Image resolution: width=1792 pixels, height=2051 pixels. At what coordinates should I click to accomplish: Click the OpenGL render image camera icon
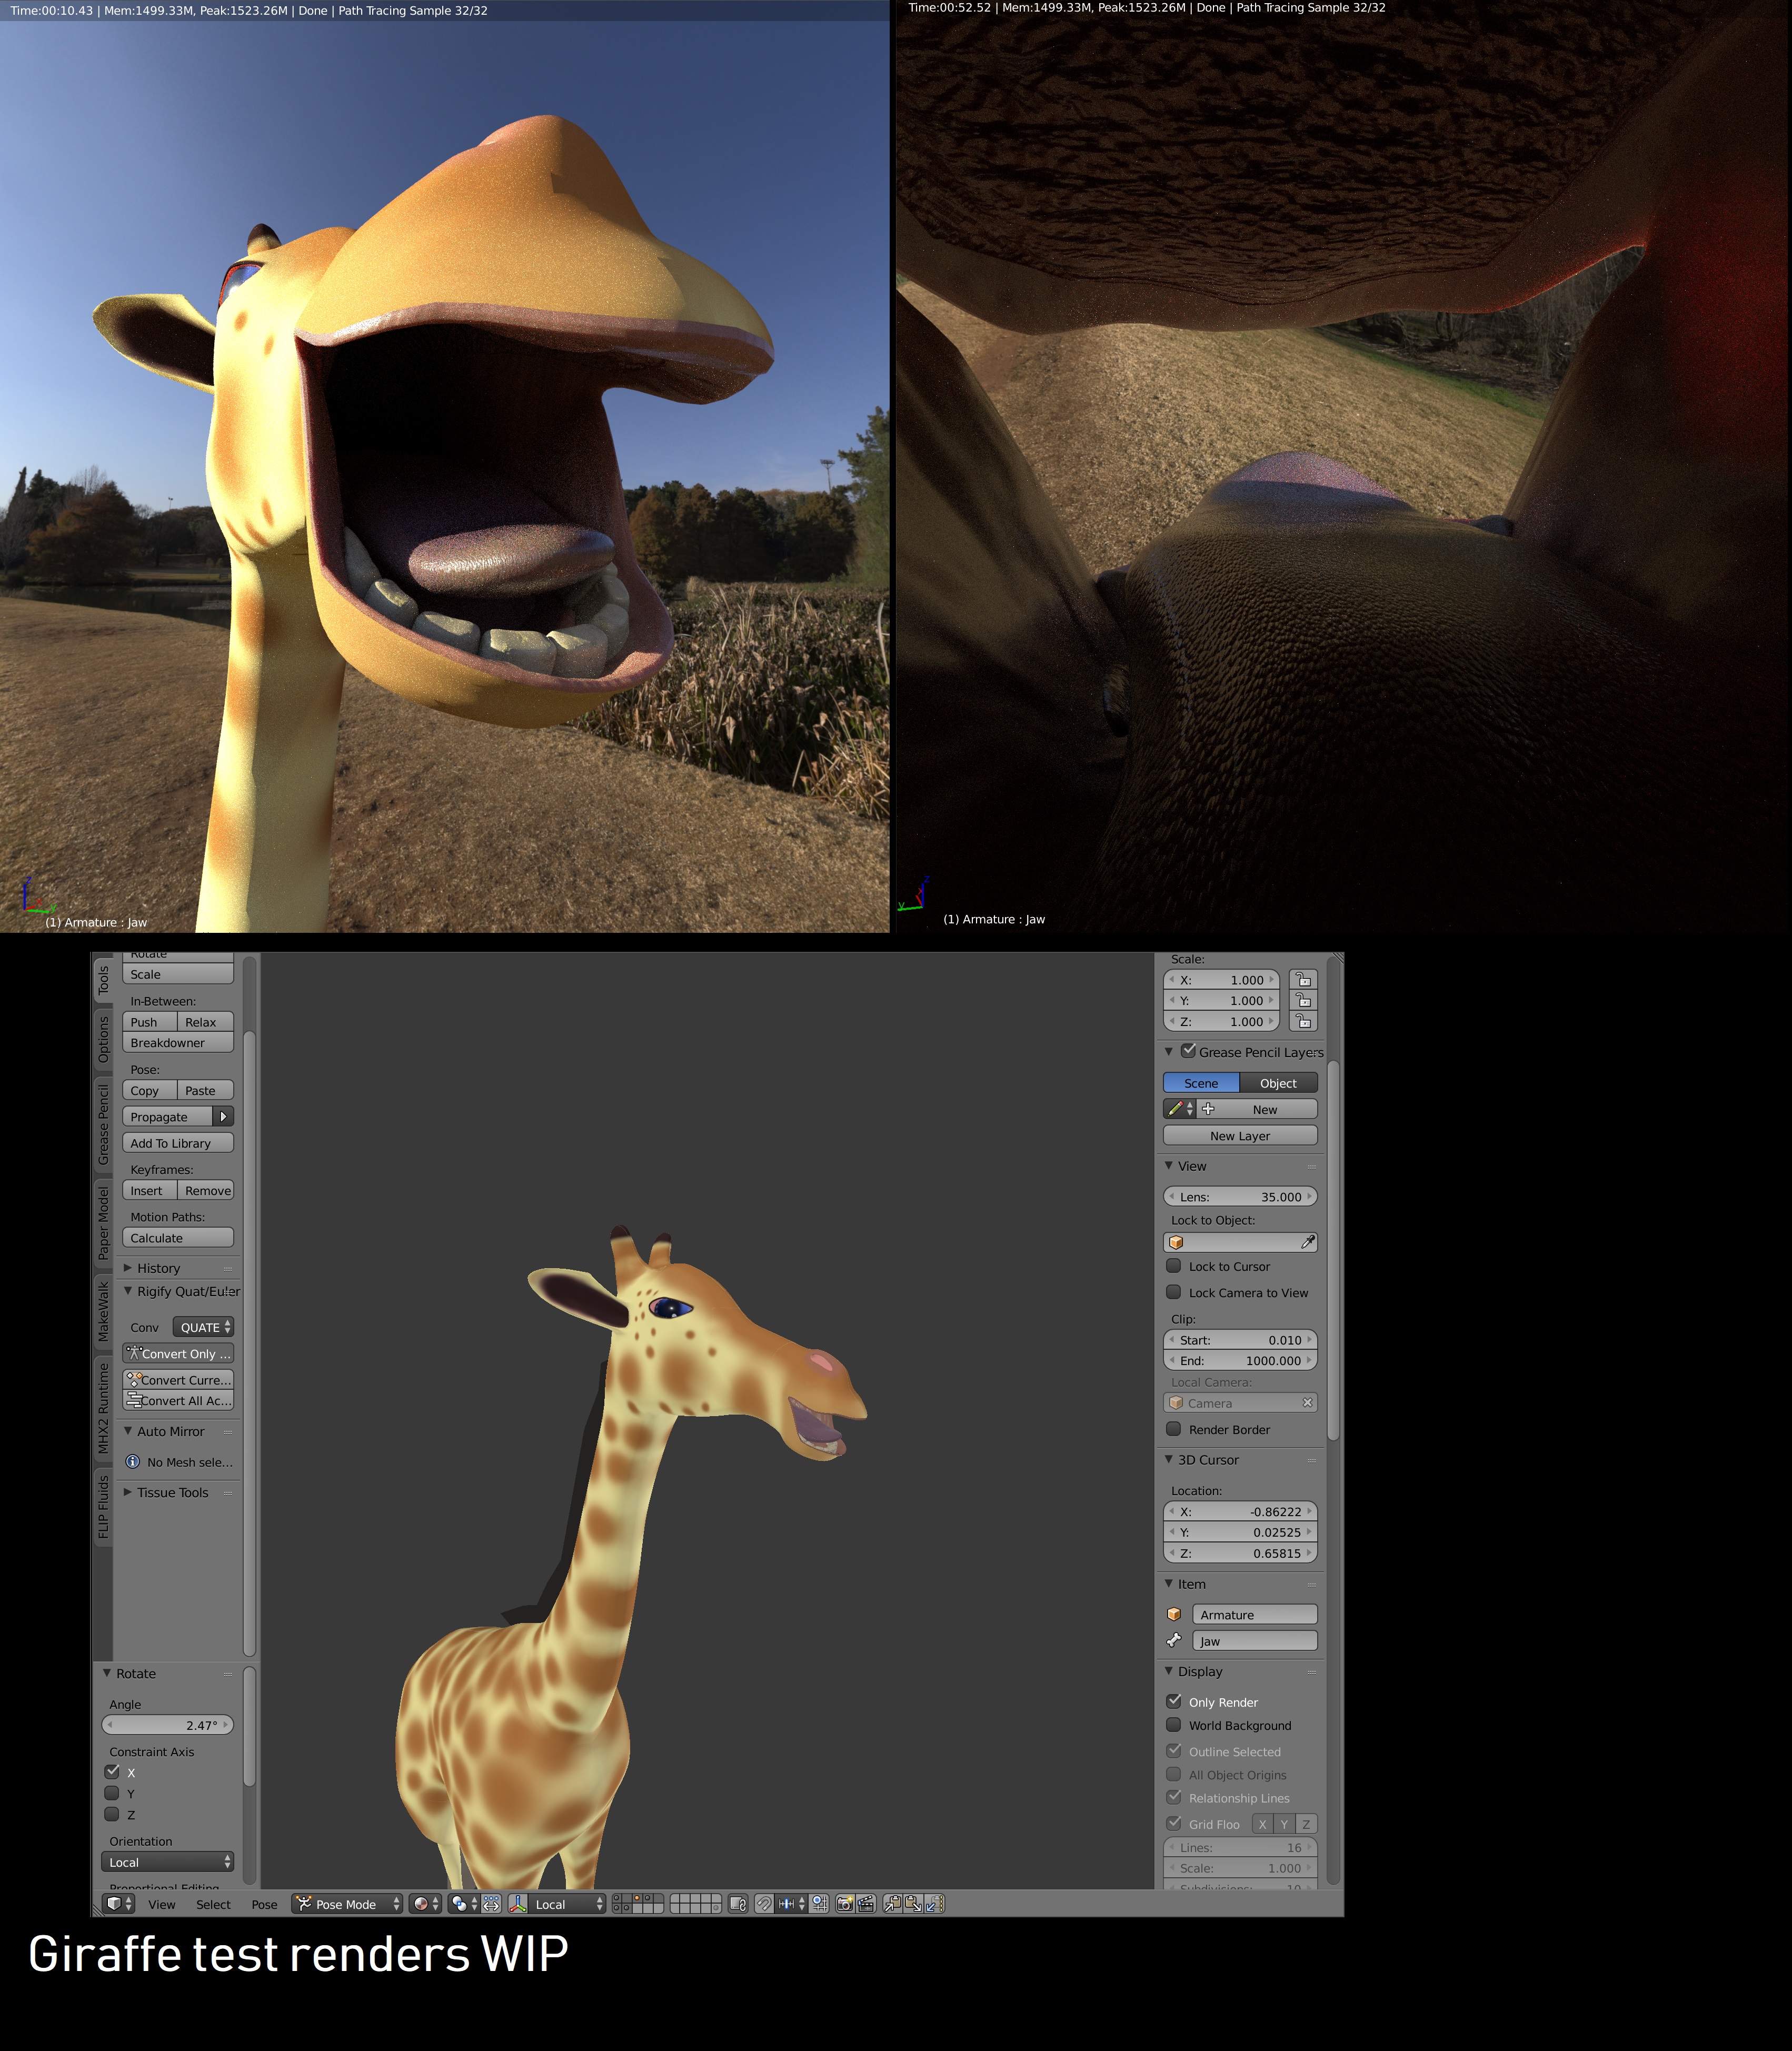pos(845,1904)
